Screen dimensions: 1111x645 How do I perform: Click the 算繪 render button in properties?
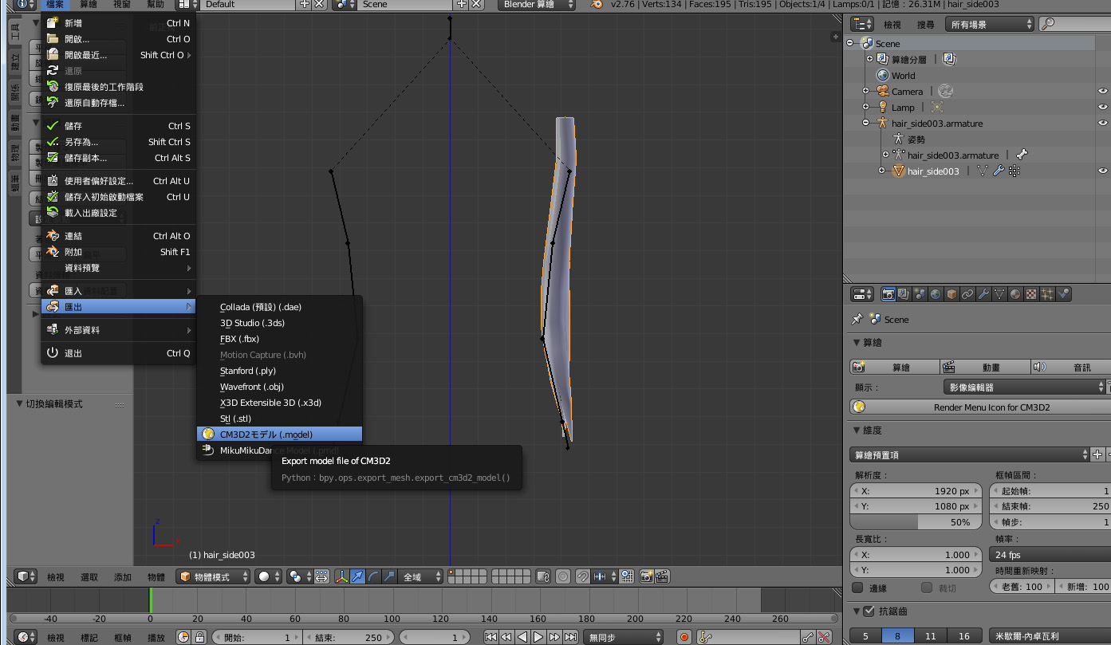[x=894, y=367]
